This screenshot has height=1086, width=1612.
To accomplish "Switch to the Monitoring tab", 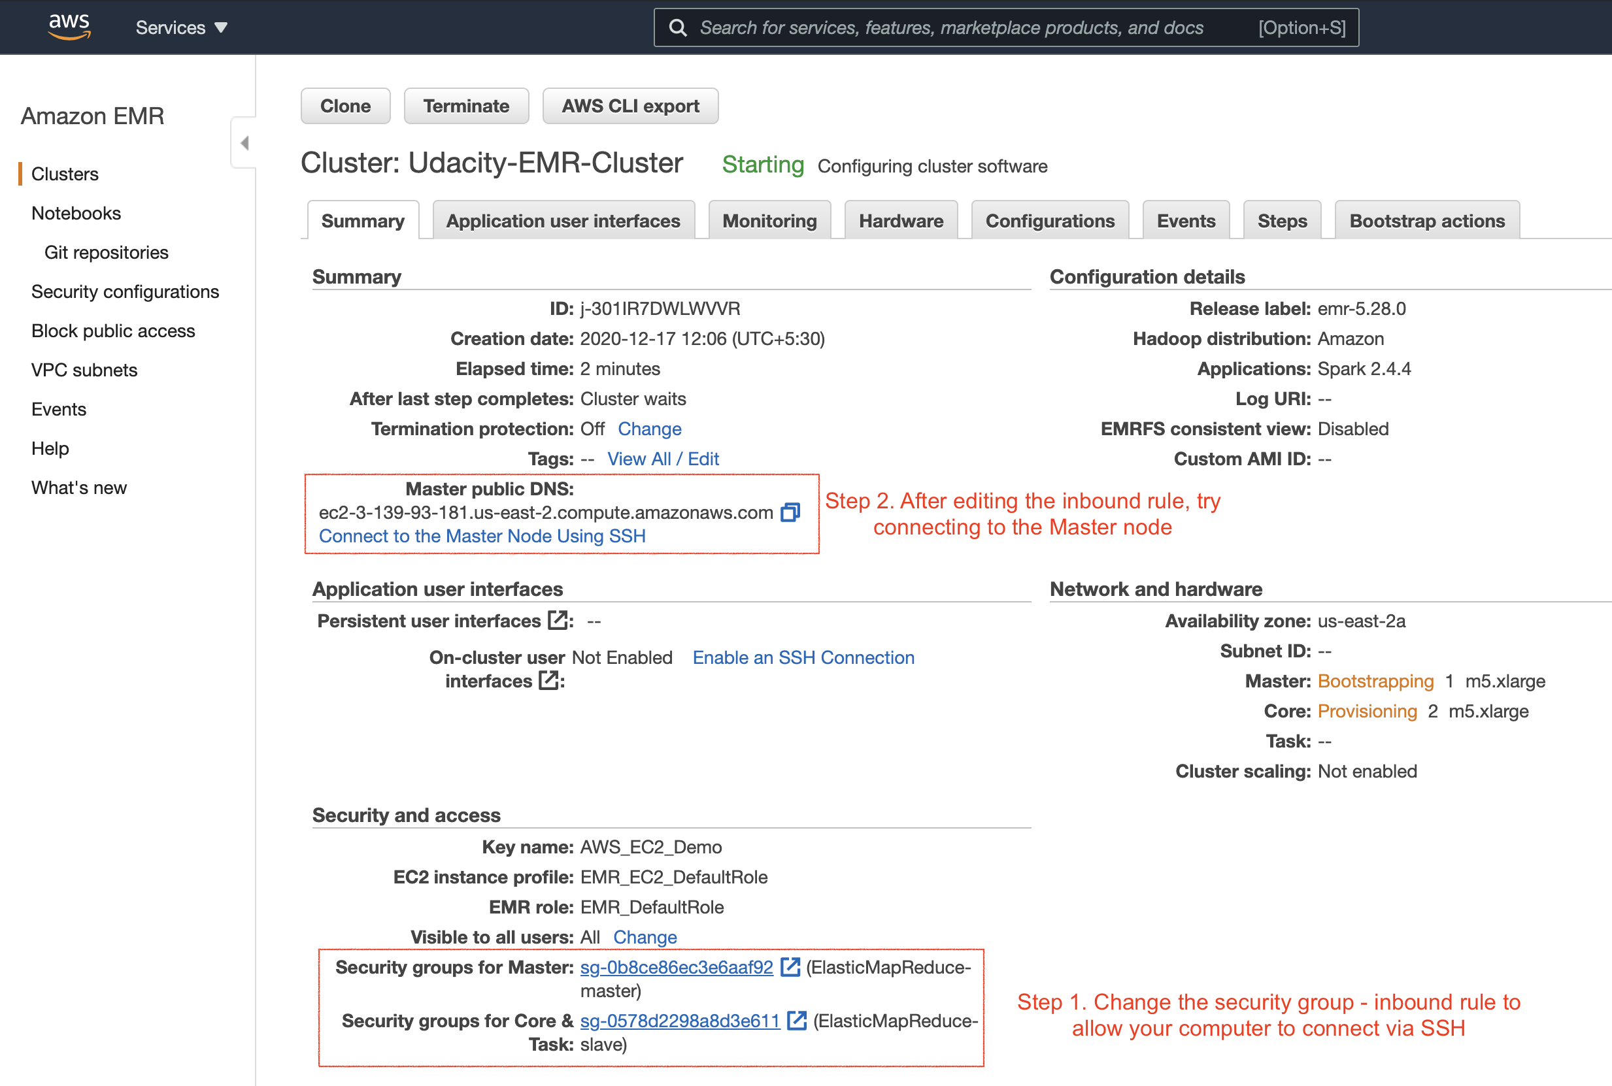I will point(769,220).
